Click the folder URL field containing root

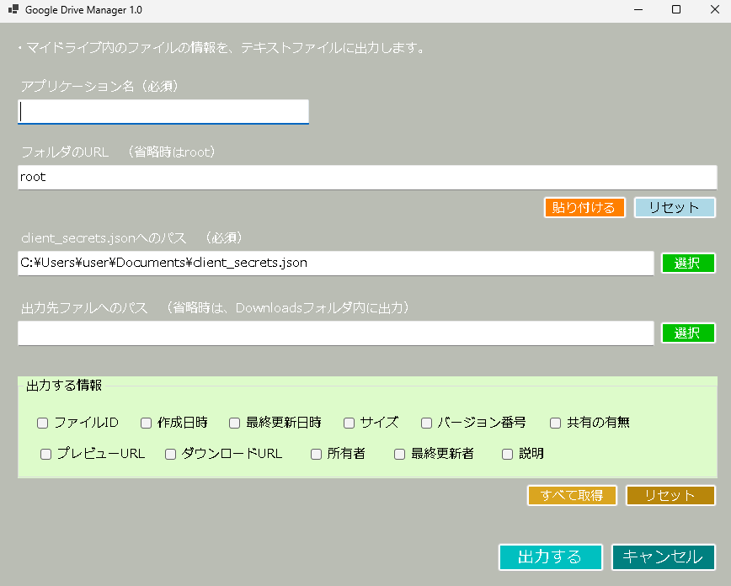[x=367, y=177]
